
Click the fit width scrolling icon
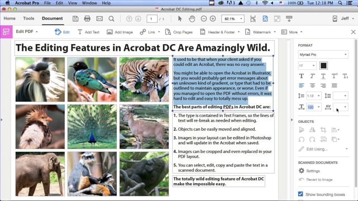(253, 18)
